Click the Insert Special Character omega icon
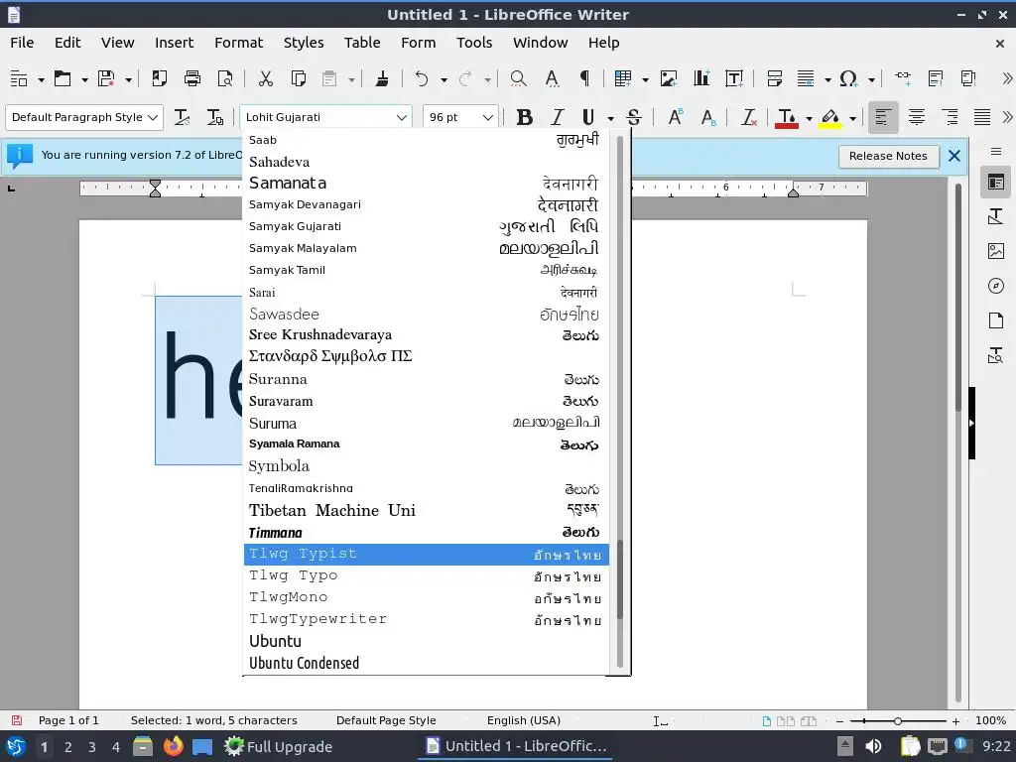This screenshot has height=762, width=1016. click(x=848, y=78)
